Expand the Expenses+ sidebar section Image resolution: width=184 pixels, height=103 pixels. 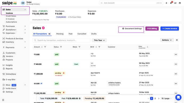click(x=25, y=33)
